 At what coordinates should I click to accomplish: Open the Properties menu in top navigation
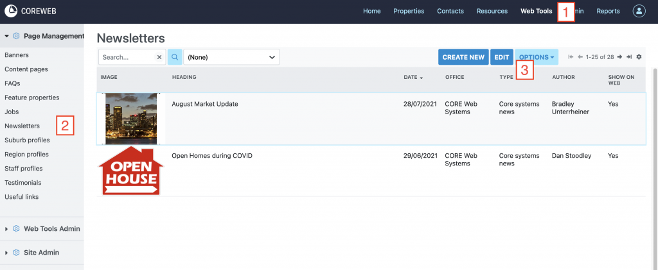point(409,11)
